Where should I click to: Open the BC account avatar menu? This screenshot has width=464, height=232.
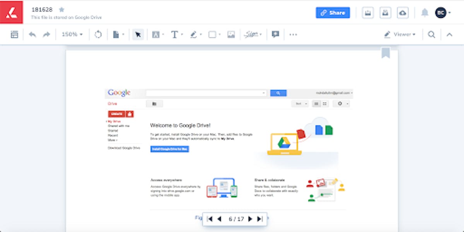pos(442,13)
